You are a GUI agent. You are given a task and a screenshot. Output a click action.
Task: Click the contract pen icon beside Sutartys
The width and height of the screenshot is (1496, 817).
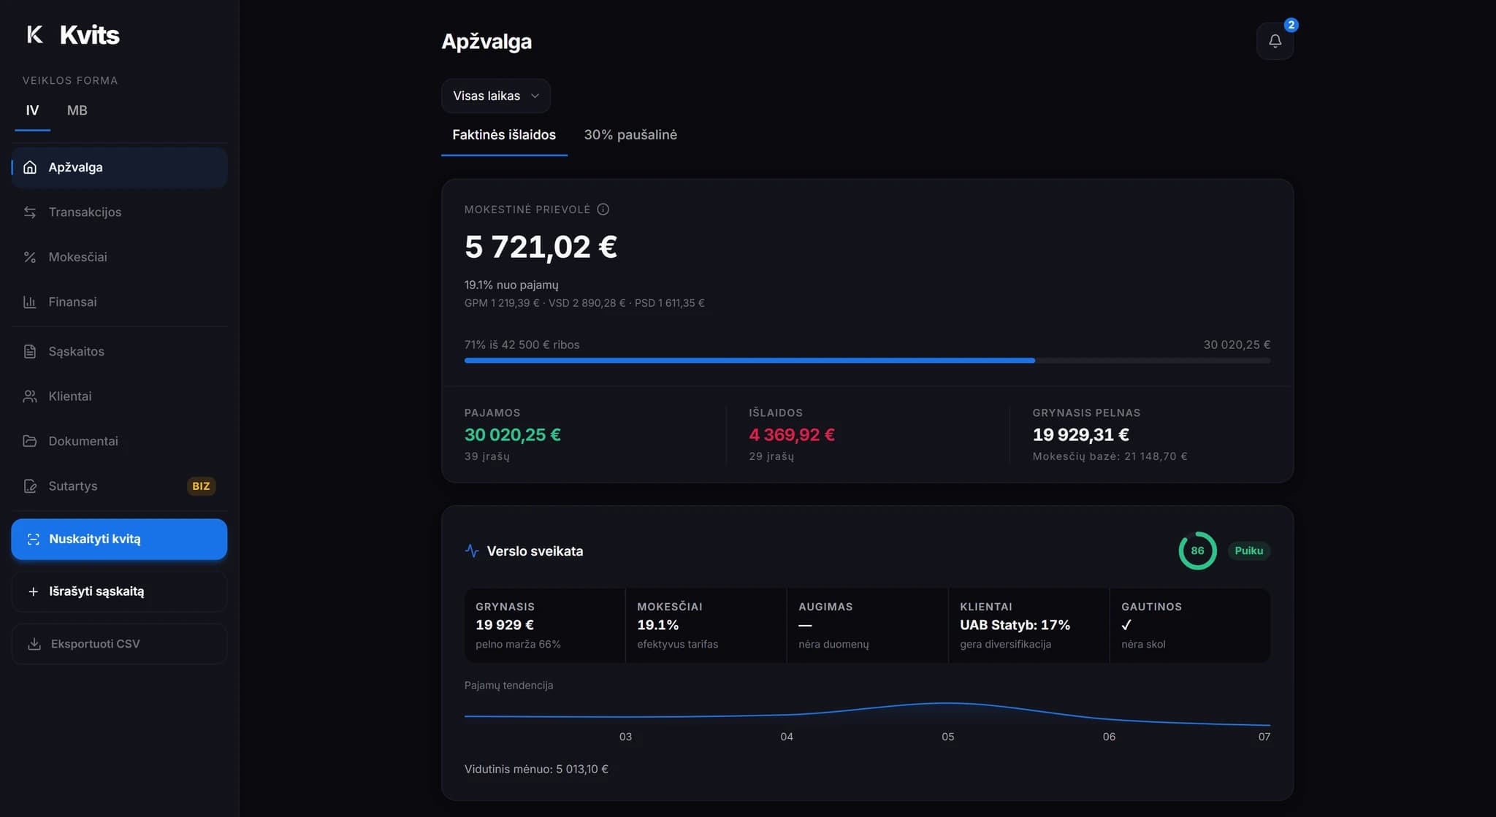tap(30, 486)
